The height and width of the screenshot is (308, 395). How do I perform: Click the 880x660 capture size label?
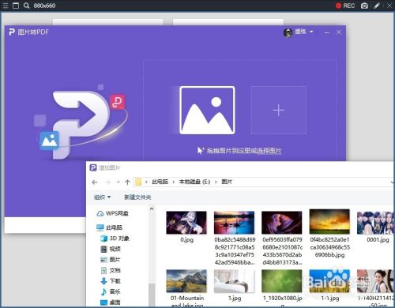click(44, 6)
